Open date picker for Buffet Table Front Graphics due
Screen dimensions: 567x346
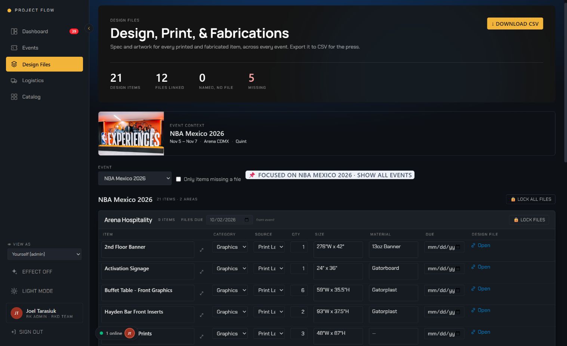[x=458, y=290]
